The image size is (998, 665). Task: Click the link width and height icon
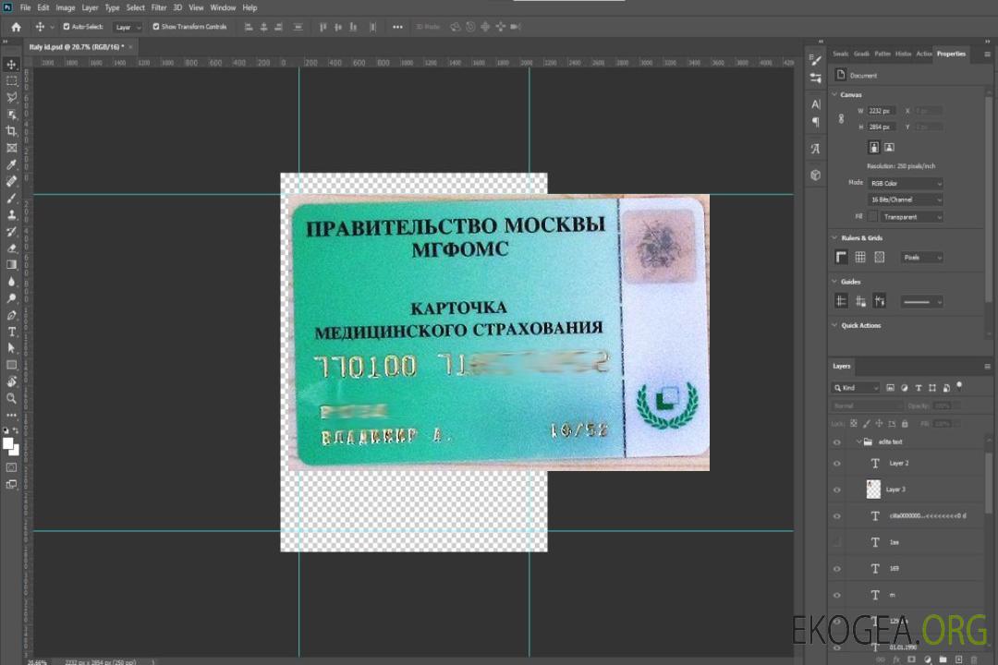tap(842, 119)
